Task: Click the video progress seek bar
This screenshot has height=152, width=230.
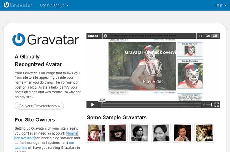Action: pos(151,105)
